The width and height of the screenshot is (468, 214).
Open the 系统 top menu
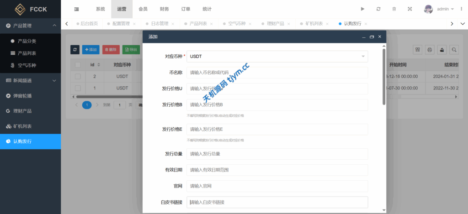click(x=100, y=9)
